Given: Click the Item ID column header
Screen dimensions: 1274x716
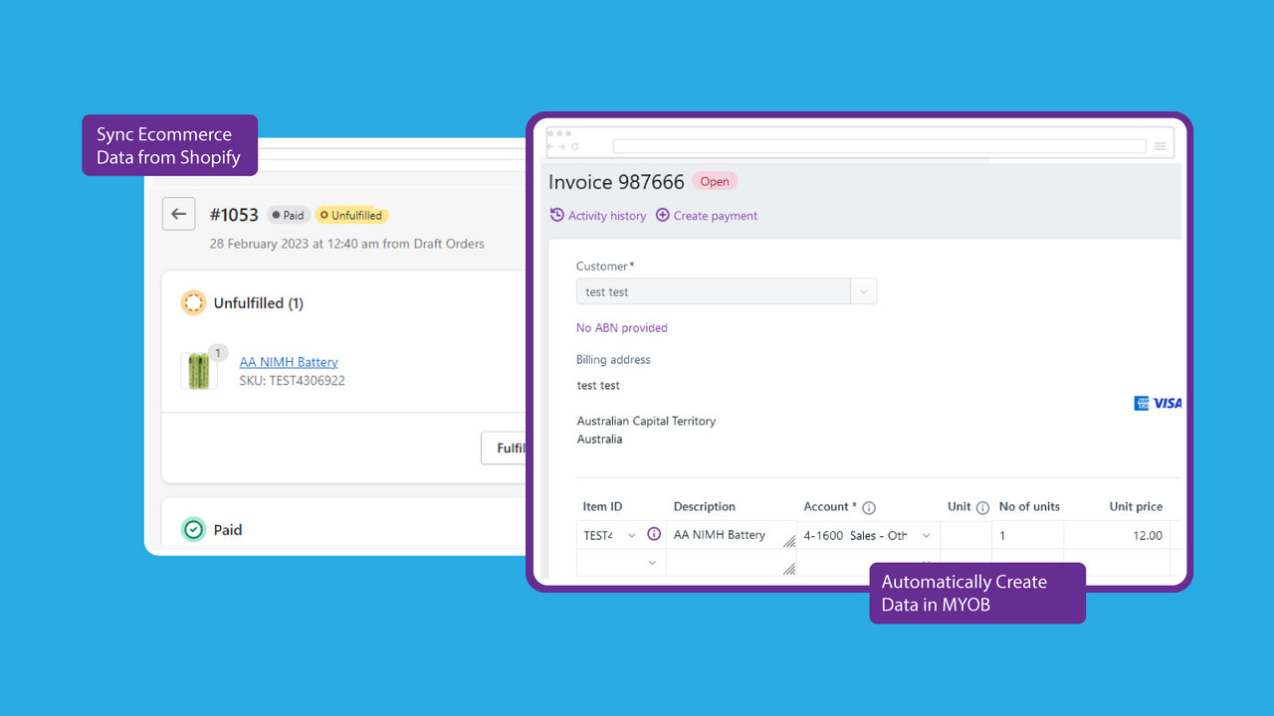Looking at the screenshot, I should (603, 507).
